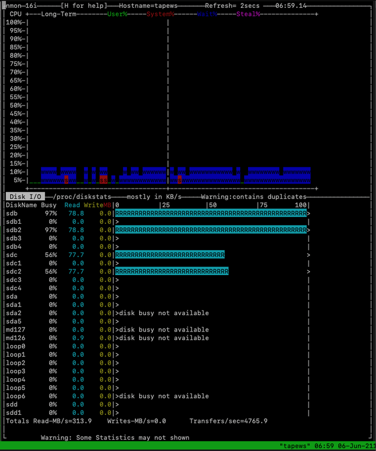The height and width of the screenshot is (451, 376).
Task: Click the sdc read activity bar
Action: [170, 255]
